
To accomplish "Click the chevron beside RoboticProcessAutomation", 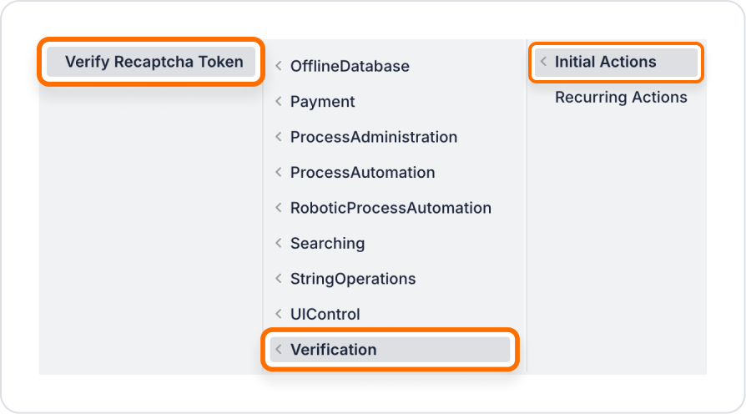I will [x=279, y=208].
